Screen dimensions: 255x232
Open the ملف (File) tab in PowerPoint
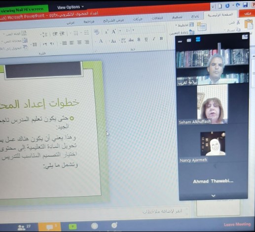point(247,14)
